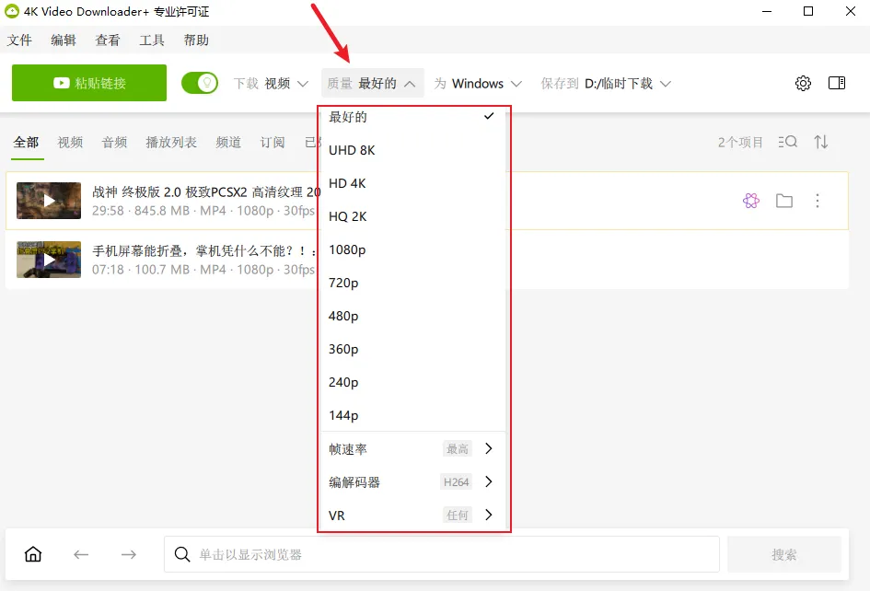Toggle the smart mode lightbulb switch

(200, 83)
